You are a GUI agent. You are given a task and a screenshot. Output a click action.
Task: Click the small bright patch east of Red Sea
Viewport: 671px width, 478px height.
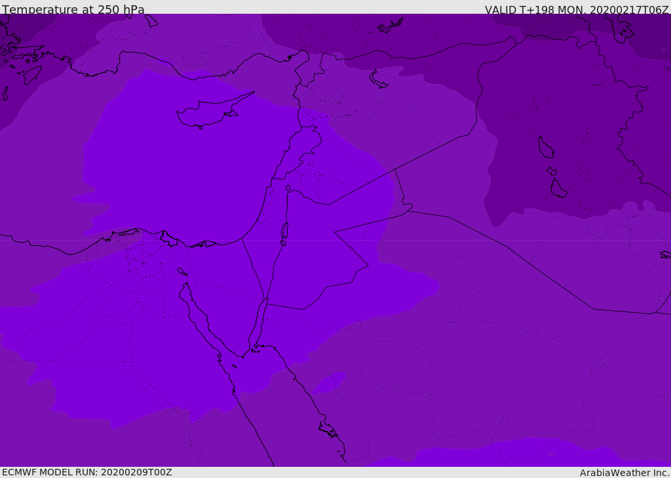click(330, 383)
